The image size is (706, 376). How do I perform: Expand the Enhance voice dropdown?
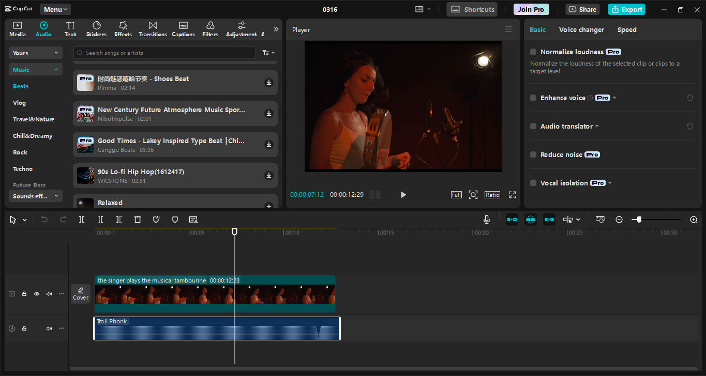[615, 98]
